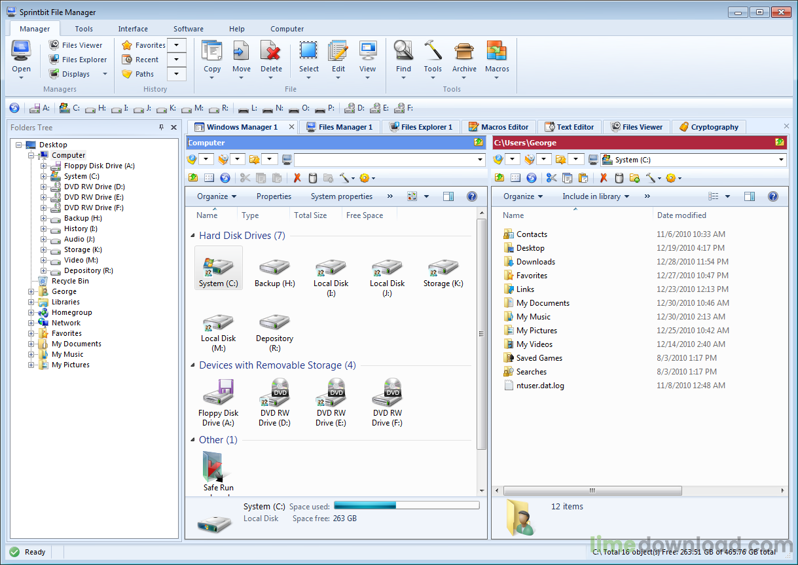Screen dimensions: 798x565
Task: Open the Software menu
Action: [188, 29]
